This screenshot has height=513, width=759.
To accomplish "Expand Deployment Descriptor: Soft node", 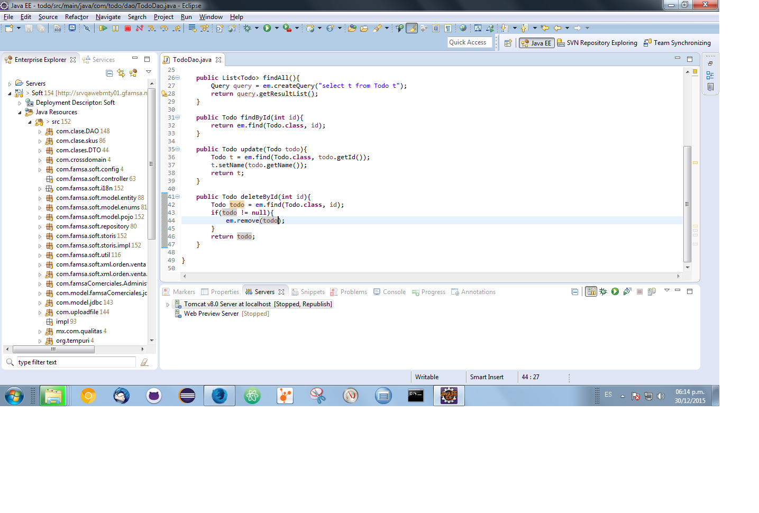I will [20, 103].
